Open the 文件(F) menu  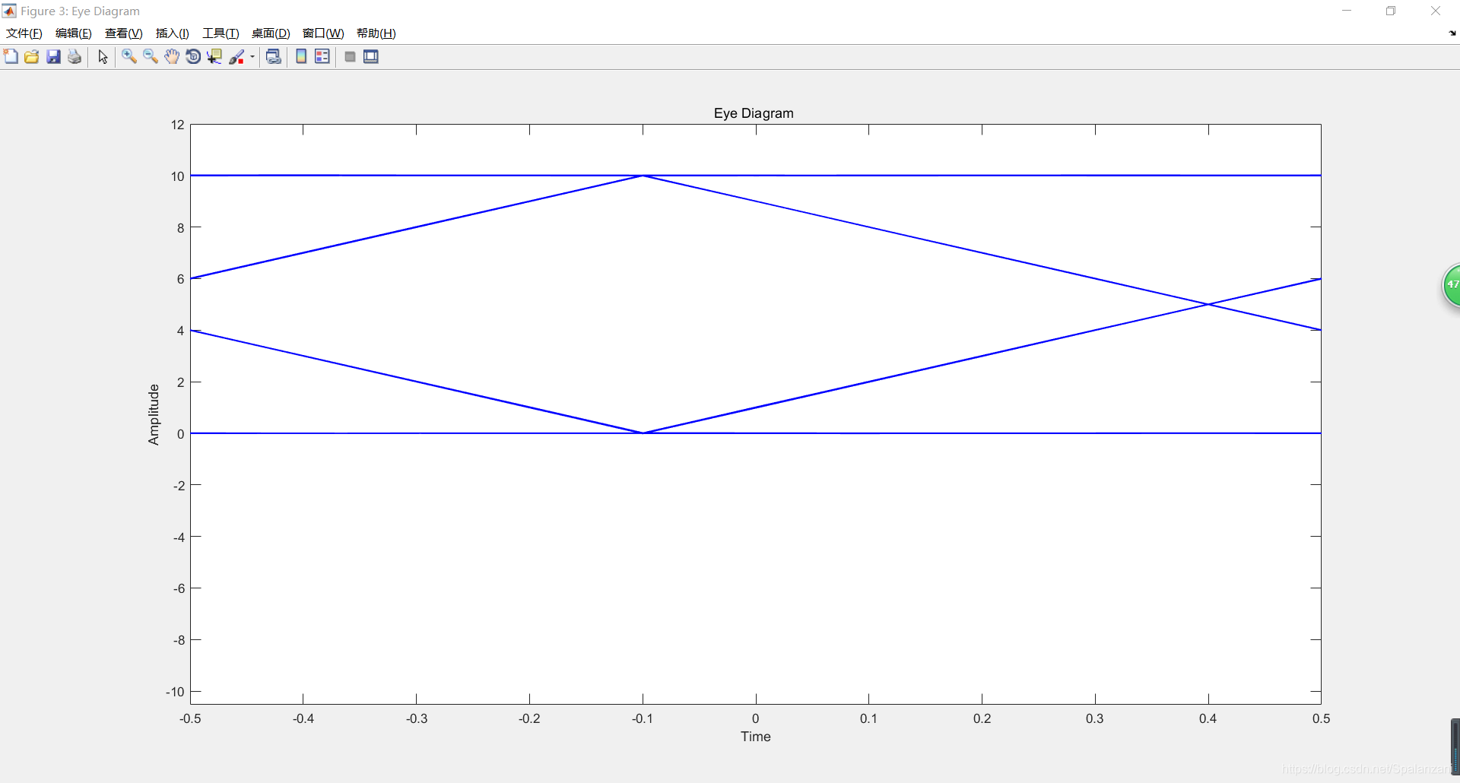tap(24, 33)
